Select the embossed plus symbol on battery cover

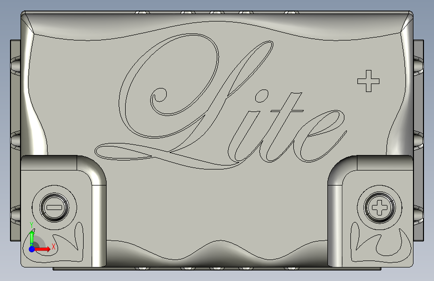tap(368, 81)
